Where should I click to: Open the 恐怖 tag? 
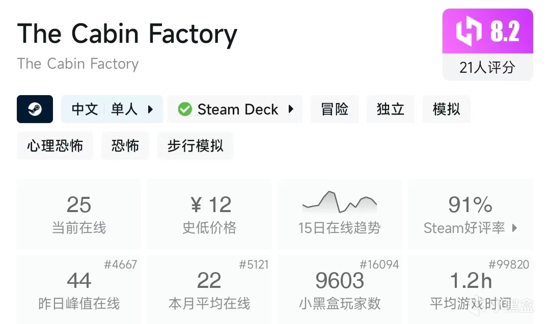point(125,146)
